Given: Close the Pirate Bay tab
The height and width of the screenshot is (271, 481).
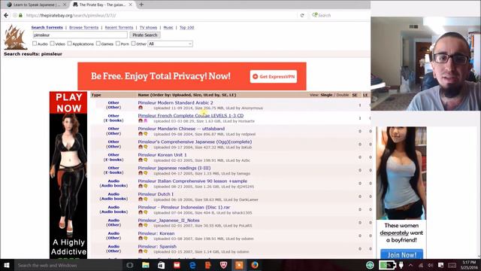Looking at the screenshot, I should click(130, 5).
